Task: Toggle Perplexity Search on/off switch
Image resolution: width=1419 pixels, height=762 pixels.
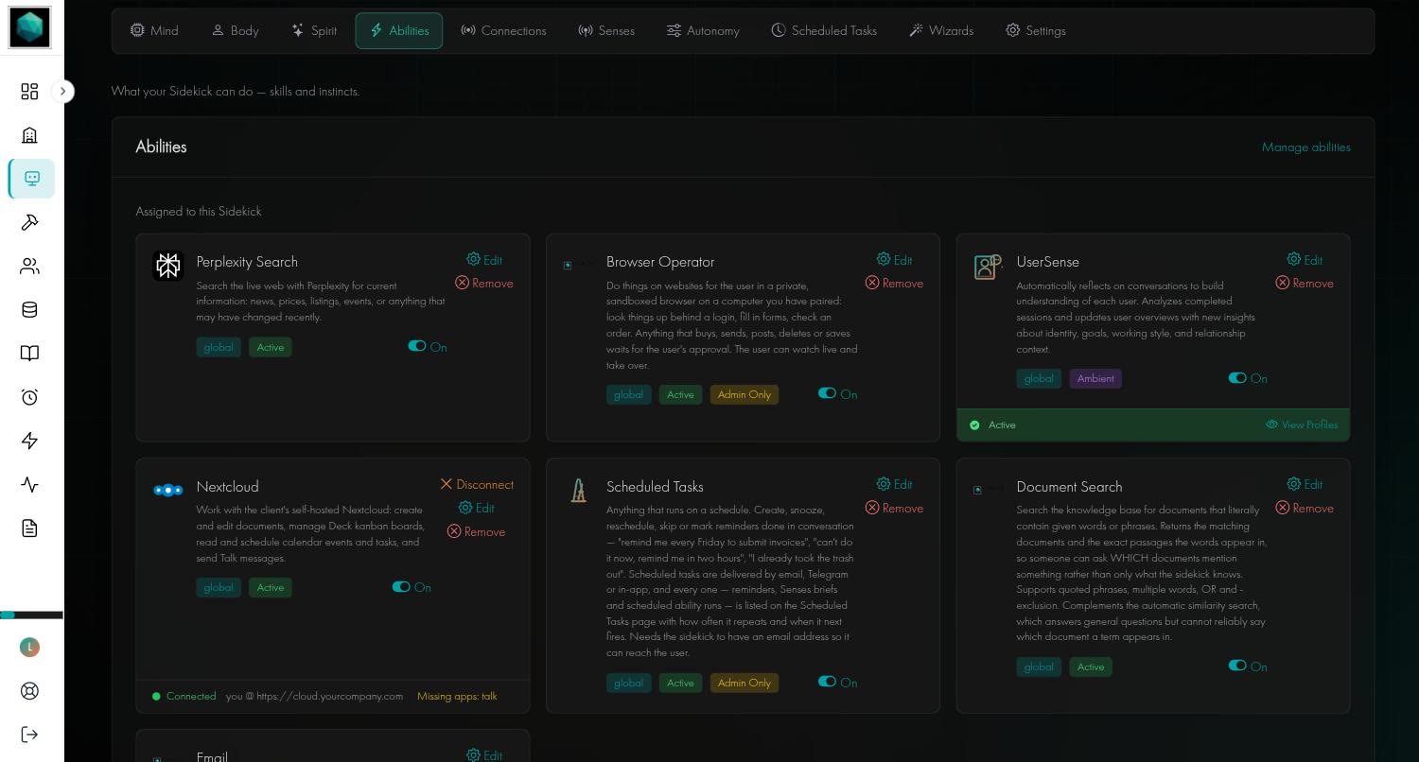Action: click(417, 346)
